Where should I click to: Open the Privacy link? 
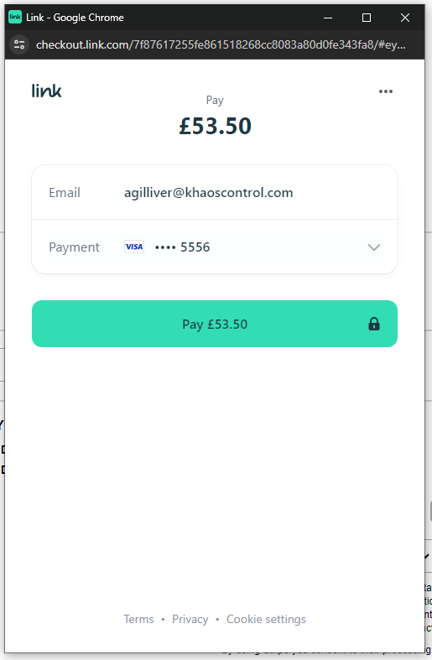190,619
